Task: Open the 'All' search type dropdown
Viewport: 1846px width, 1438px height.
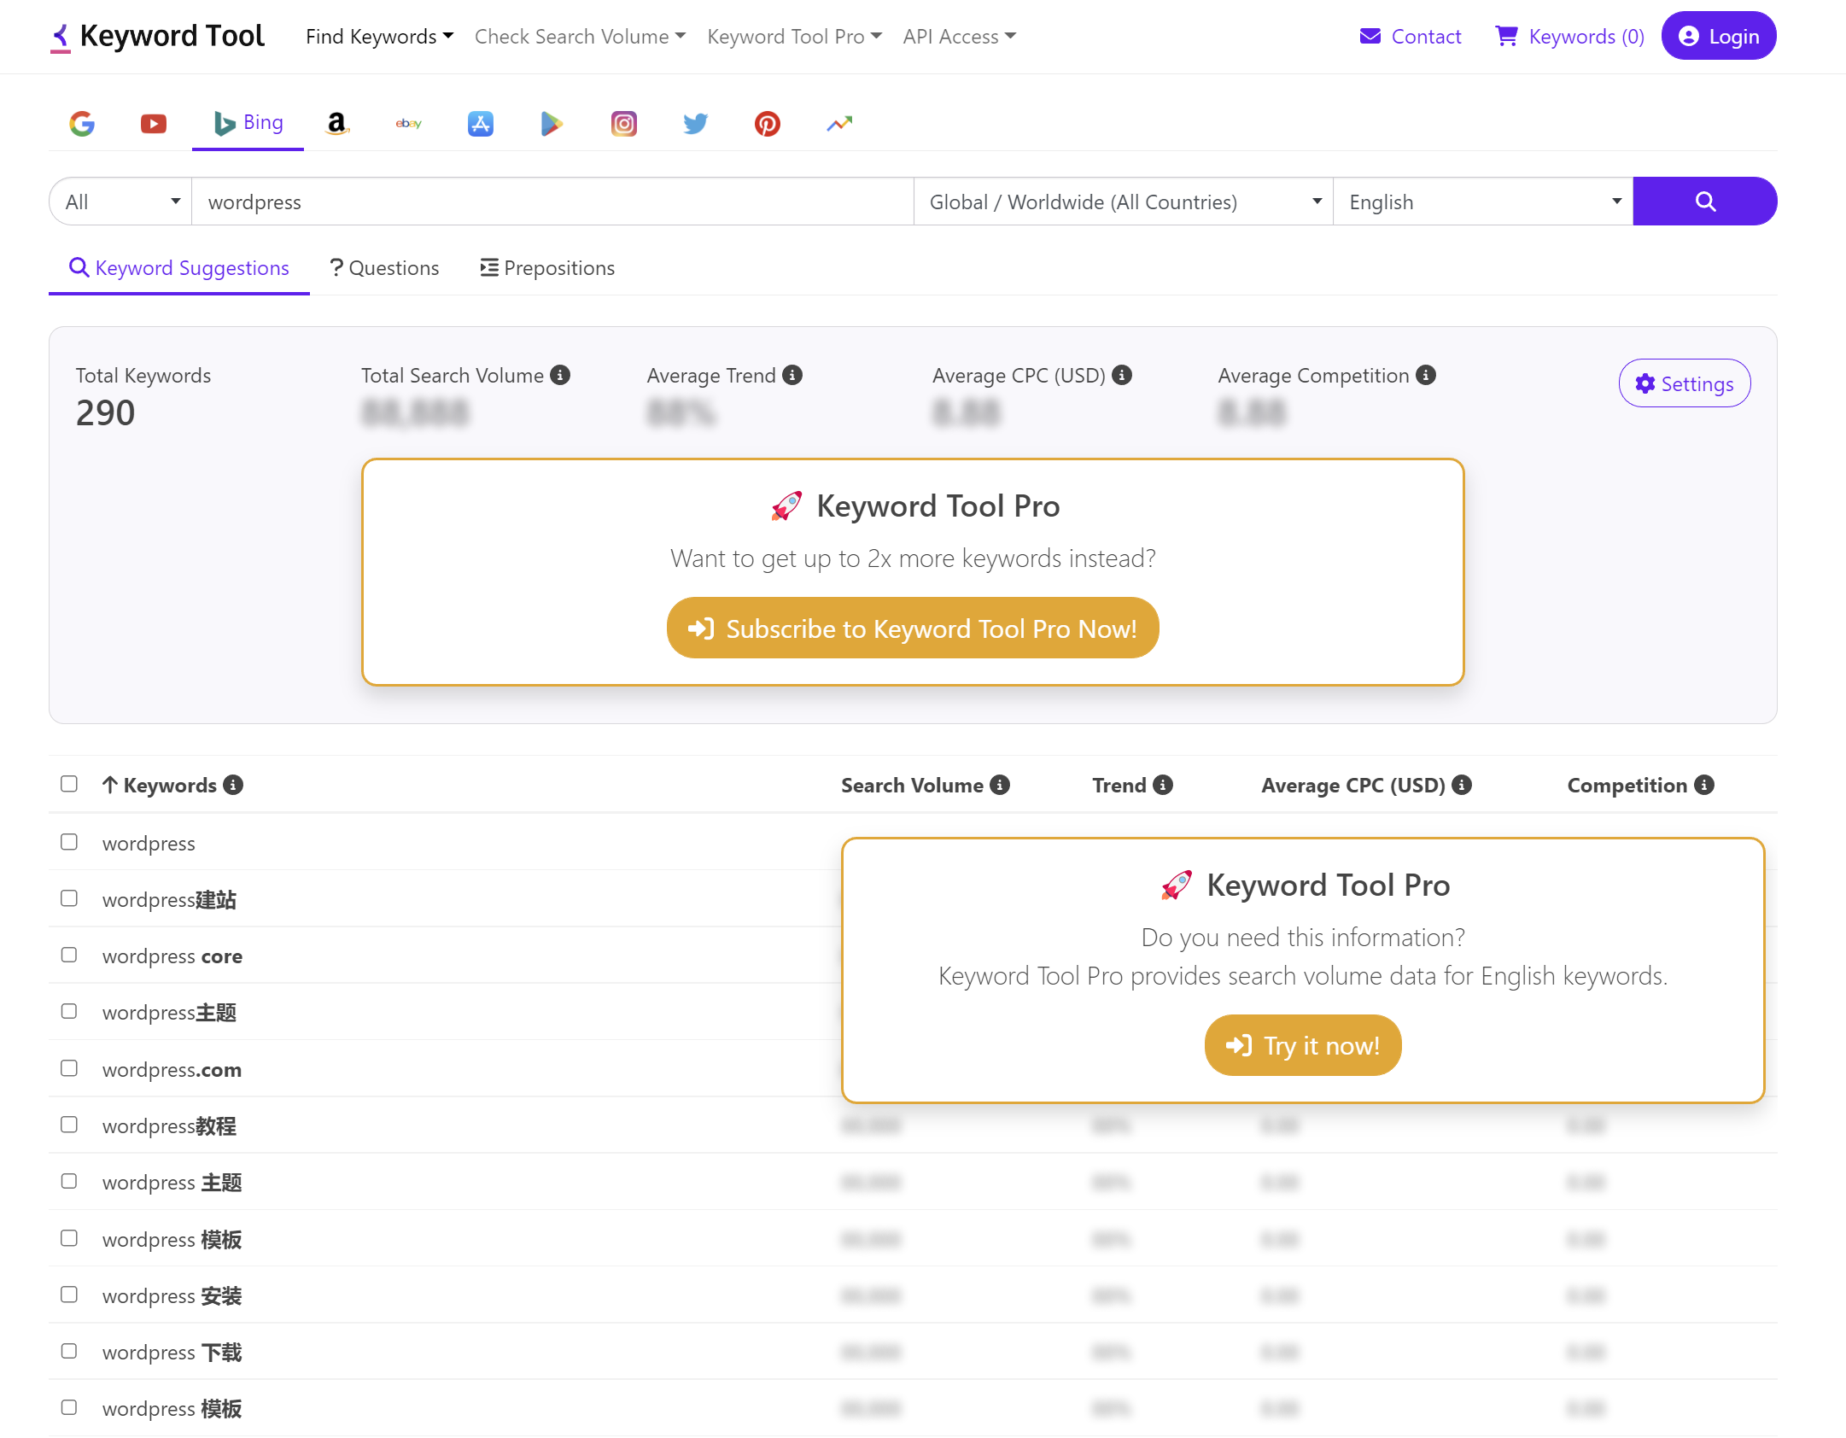Action: (121, 202)
